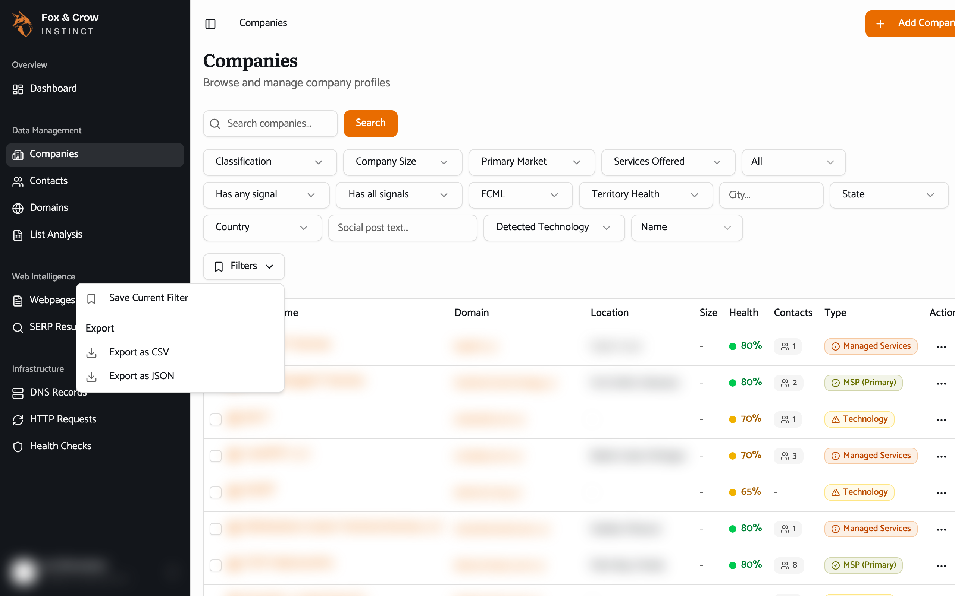Toggle the sidebar panel icon in header

pos(210,23)
